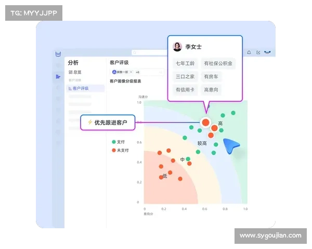312x249 pixels.
Task: Click the 分析 panel heading
Action: click(73, 63)
